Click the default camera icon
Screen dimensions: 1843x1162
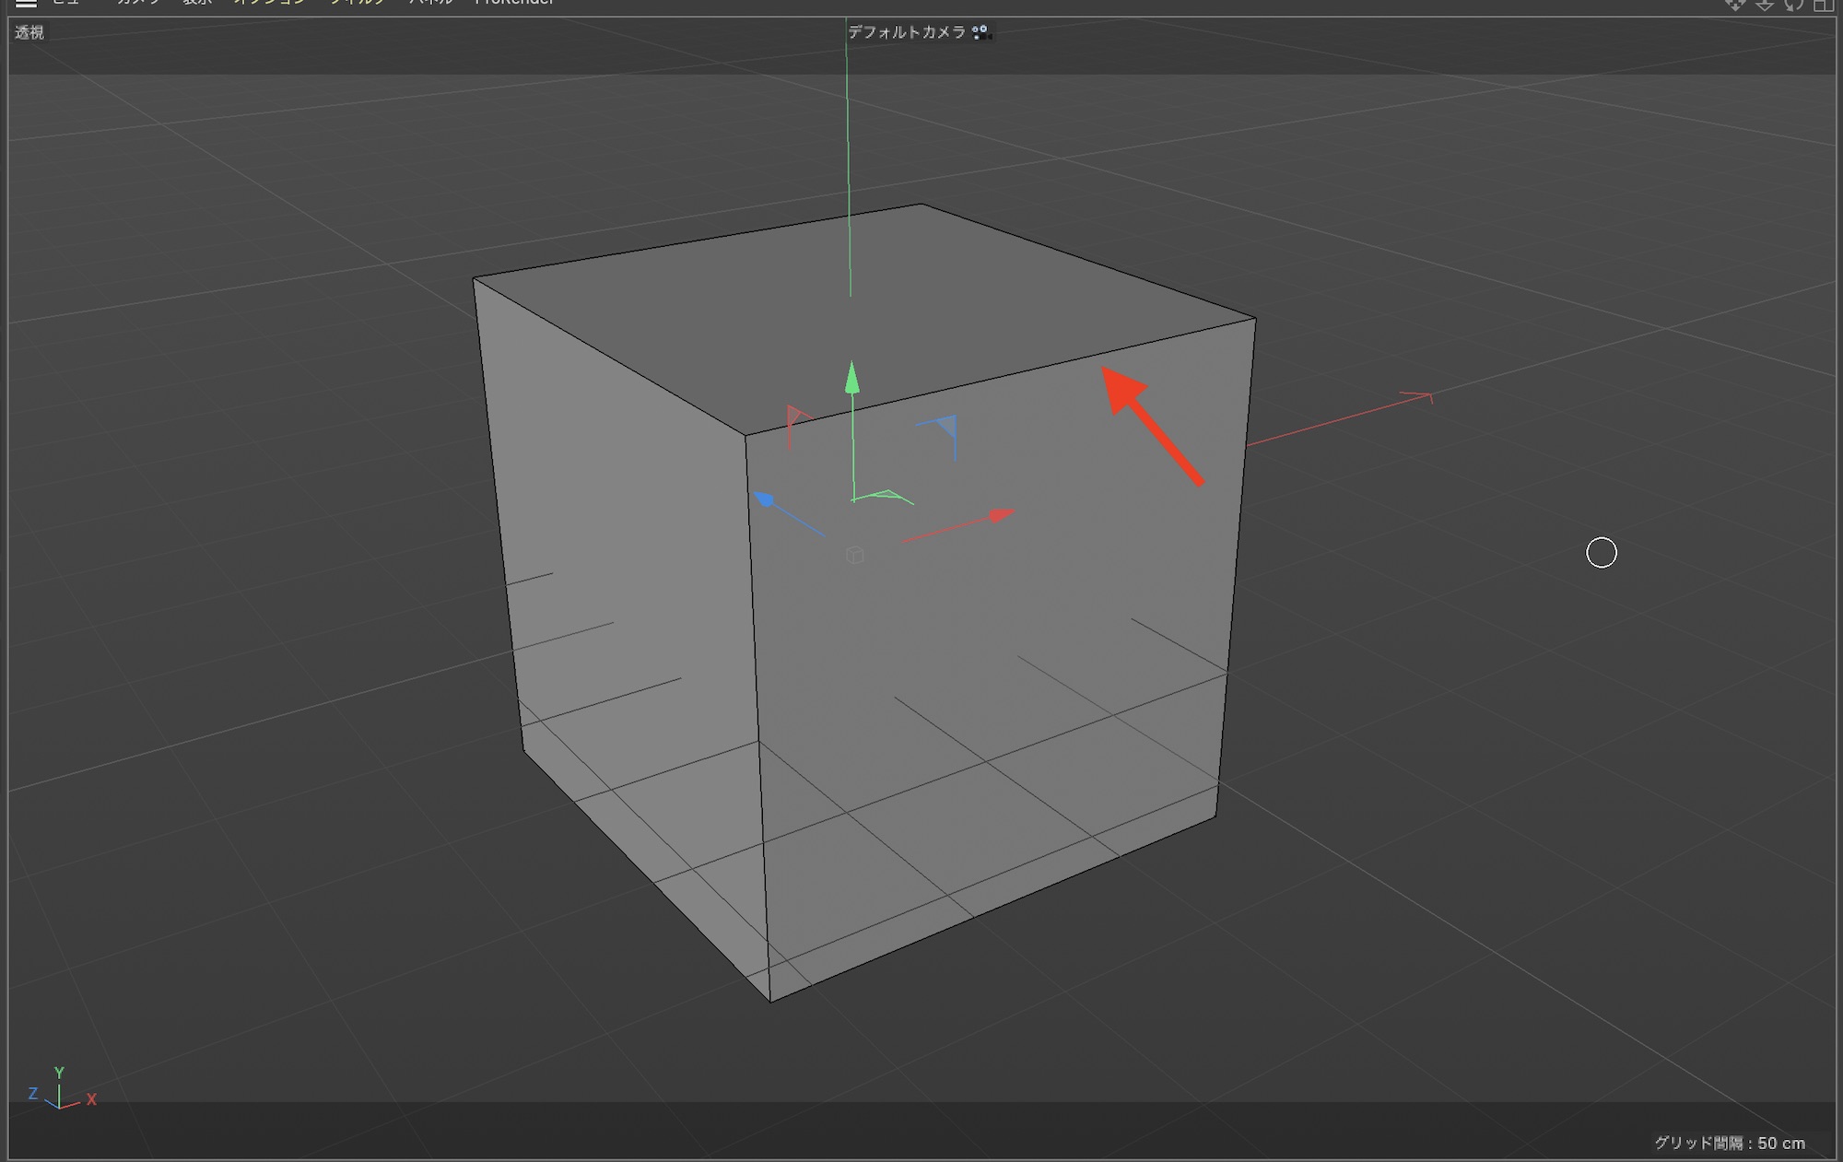point(980,32)
